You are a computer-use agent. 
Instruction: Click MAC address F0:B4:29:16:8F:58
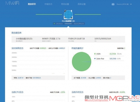[x=76, y=39]
